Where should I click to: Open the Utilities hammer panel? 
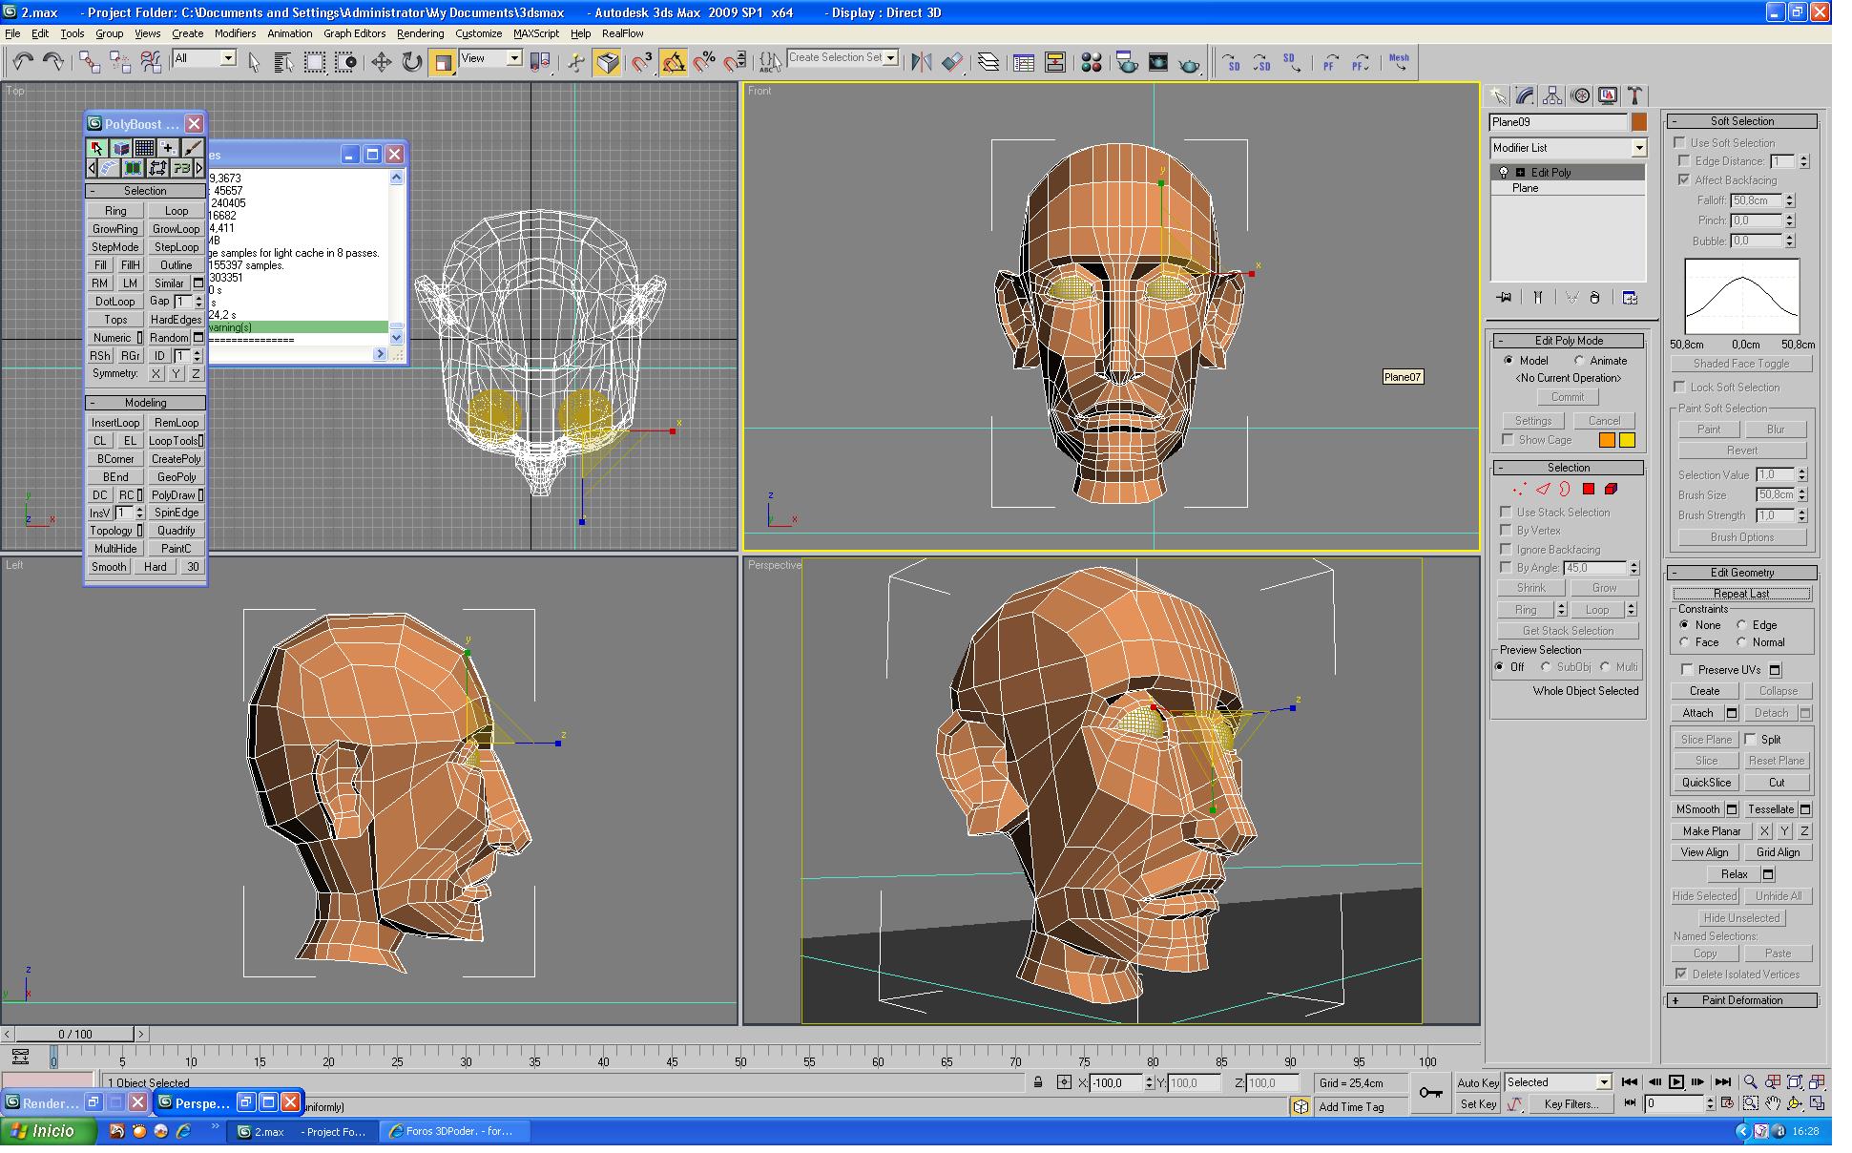pyautogui.click(x=1635, y=95)
